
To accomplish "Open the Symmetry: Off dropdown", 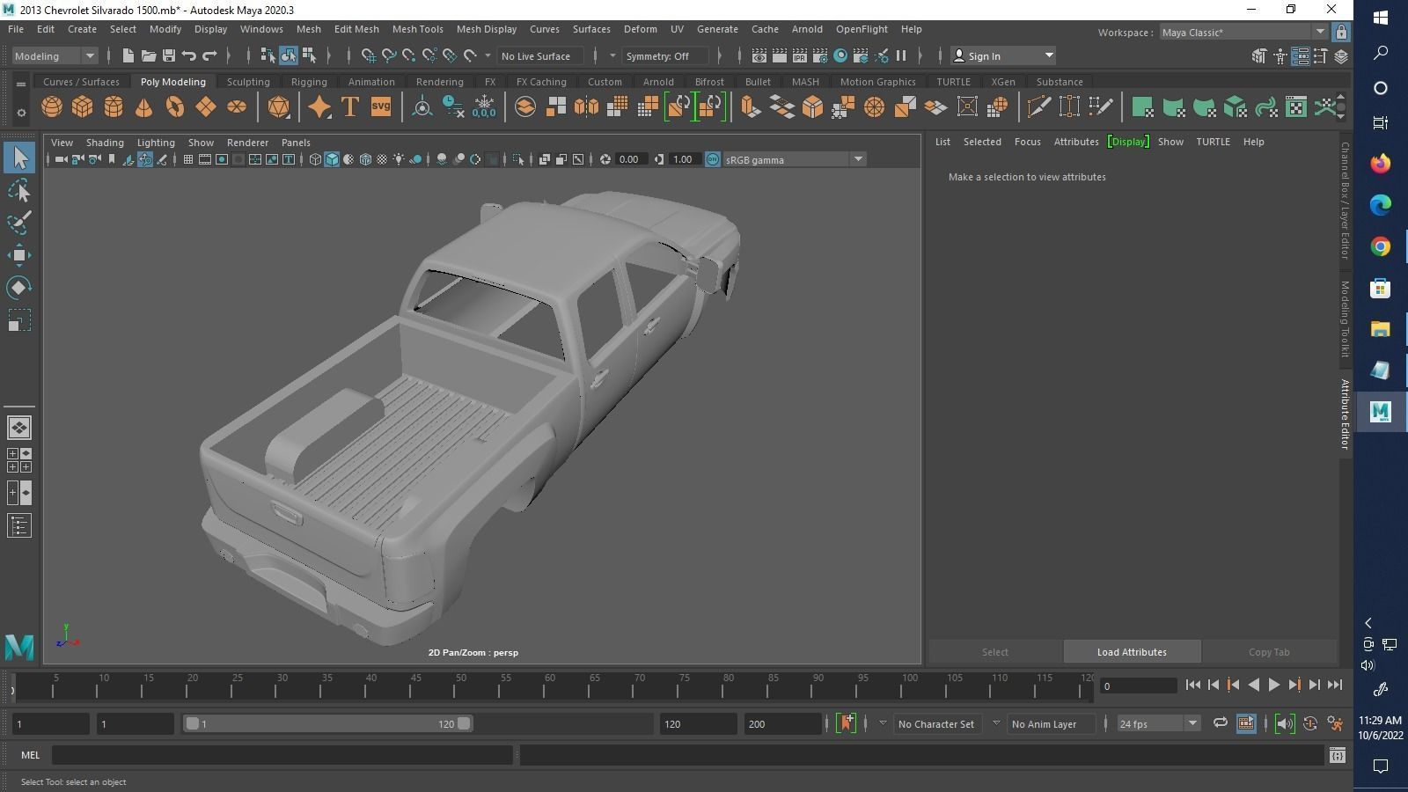I will pyautogui.click(x=664, y=55).
